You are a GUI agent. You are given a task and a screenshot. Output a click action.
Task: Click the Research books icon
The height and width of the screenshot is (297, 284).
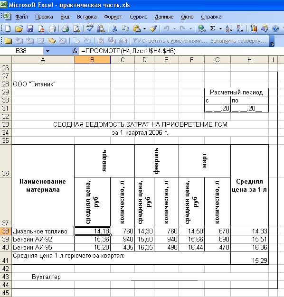point(101,28)
